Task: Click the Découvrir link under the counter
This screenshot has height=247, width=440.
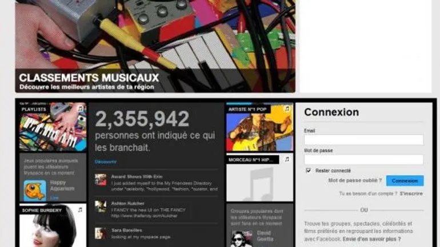Action: pyautogui.click(x=106, y=161)
